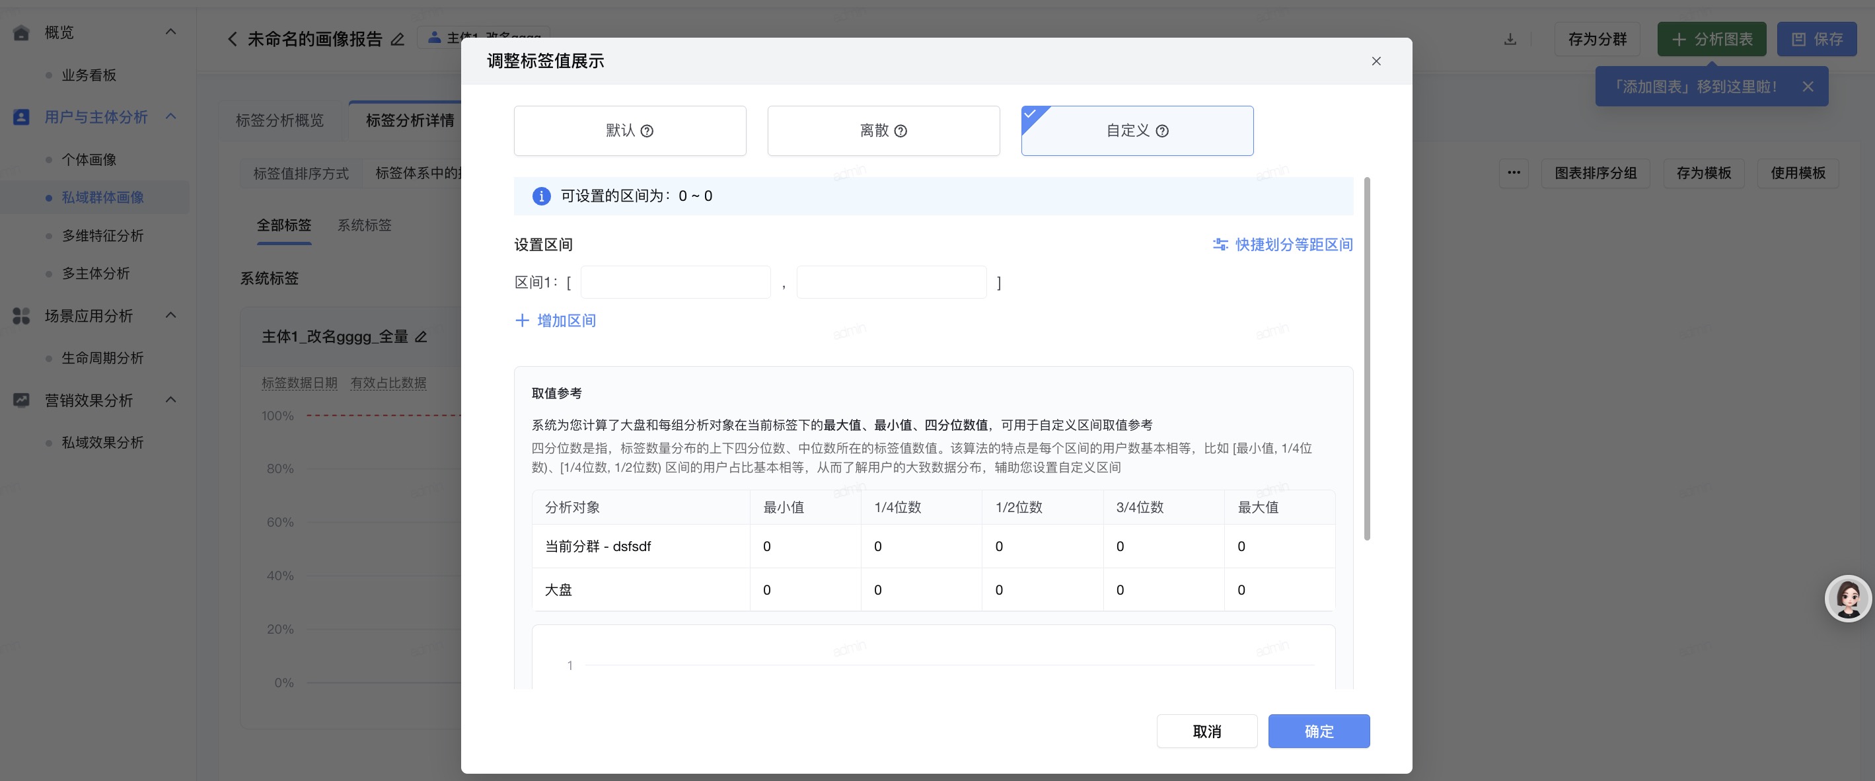
Task: Focus the 区间1 lower bound input
Action: pos(675,282)
